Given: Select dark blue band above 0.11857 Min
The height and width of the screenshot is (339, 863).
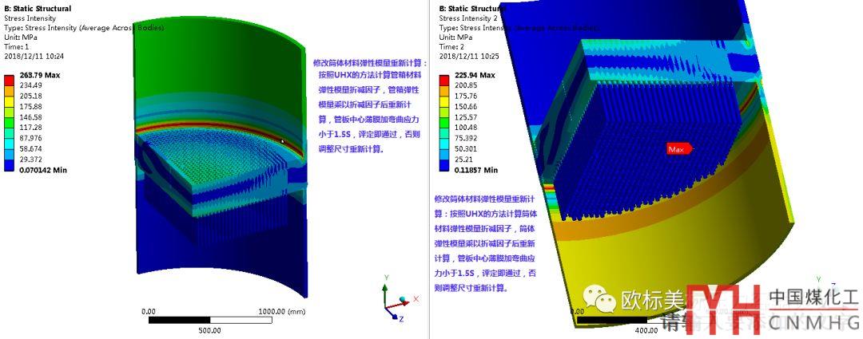Looking at the screenshot, I should [x=444, y=165].
